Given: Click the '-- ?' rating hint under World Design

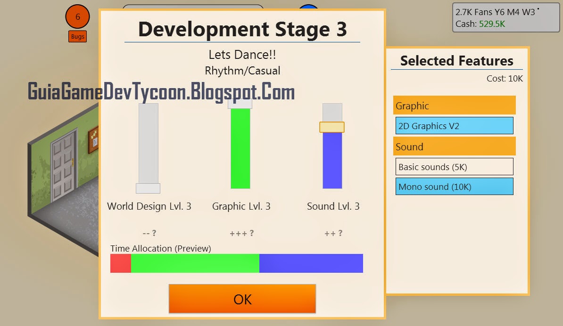Looking at the screenshot, I should (x=149, y=233).
